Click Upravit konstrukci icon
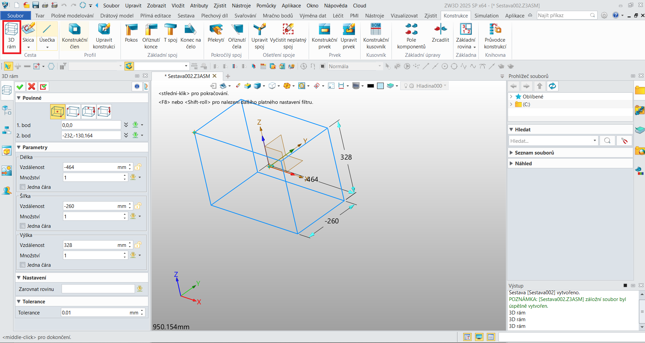 (104, 36)
